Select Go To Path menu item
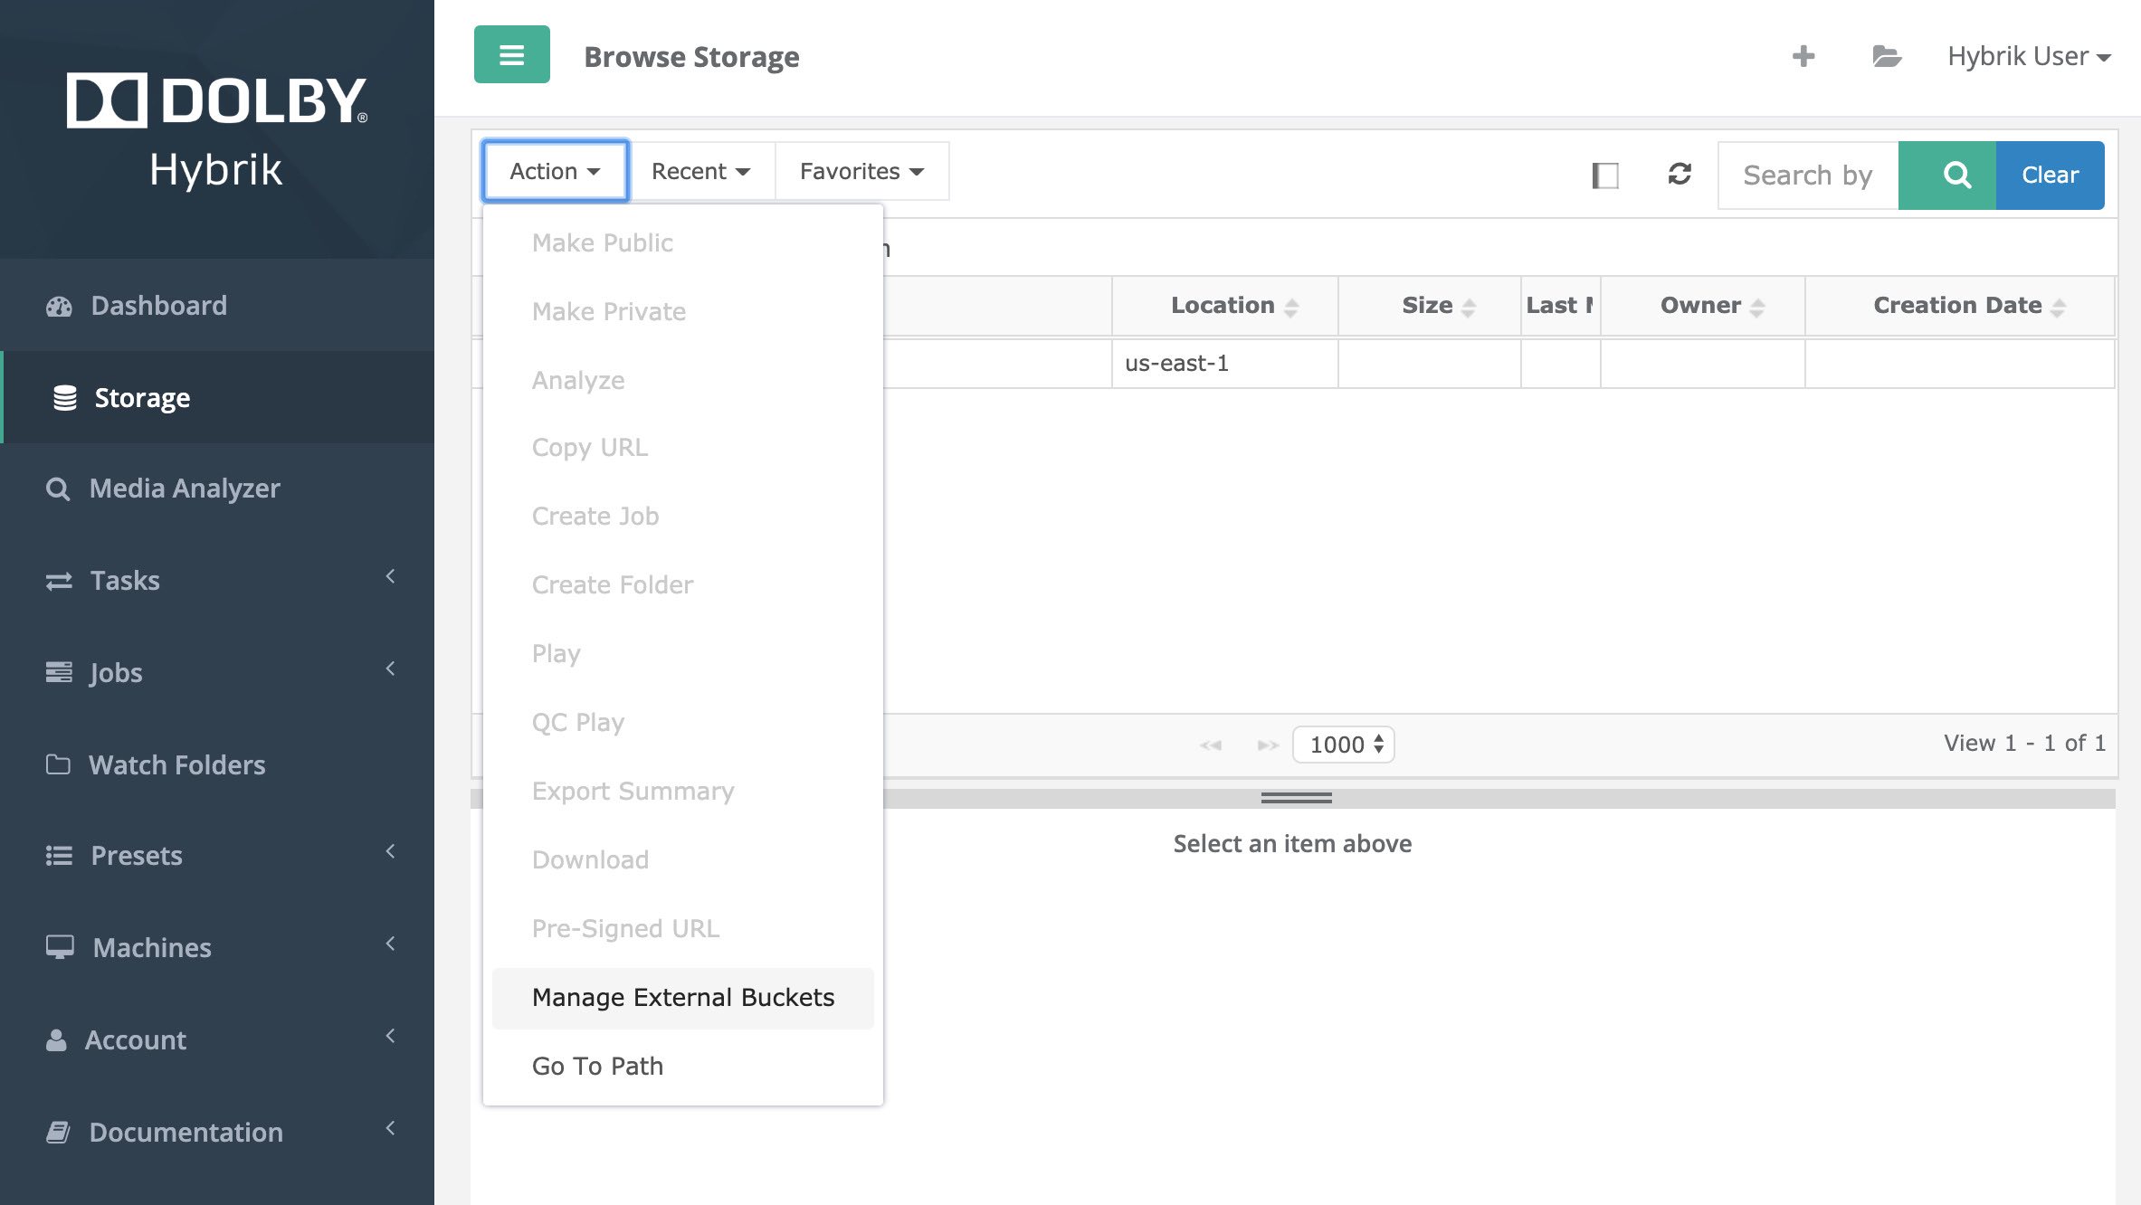This screenshot has width=2141, height=1205. pyautogui.click(x=597, y=1066)
